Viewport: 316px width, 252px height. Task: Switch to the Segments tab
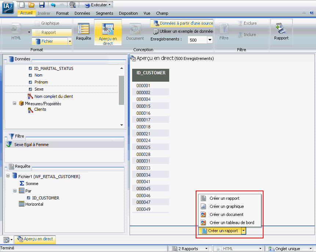click(104, 13)
